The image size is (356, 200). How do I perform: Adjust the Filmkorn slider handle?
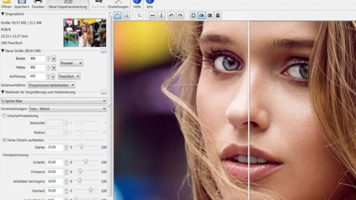point(80,171)
